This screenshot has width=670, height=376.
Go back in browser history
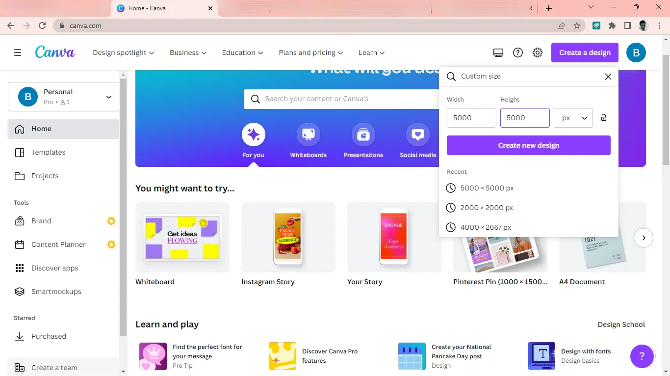tap(11, 26)
